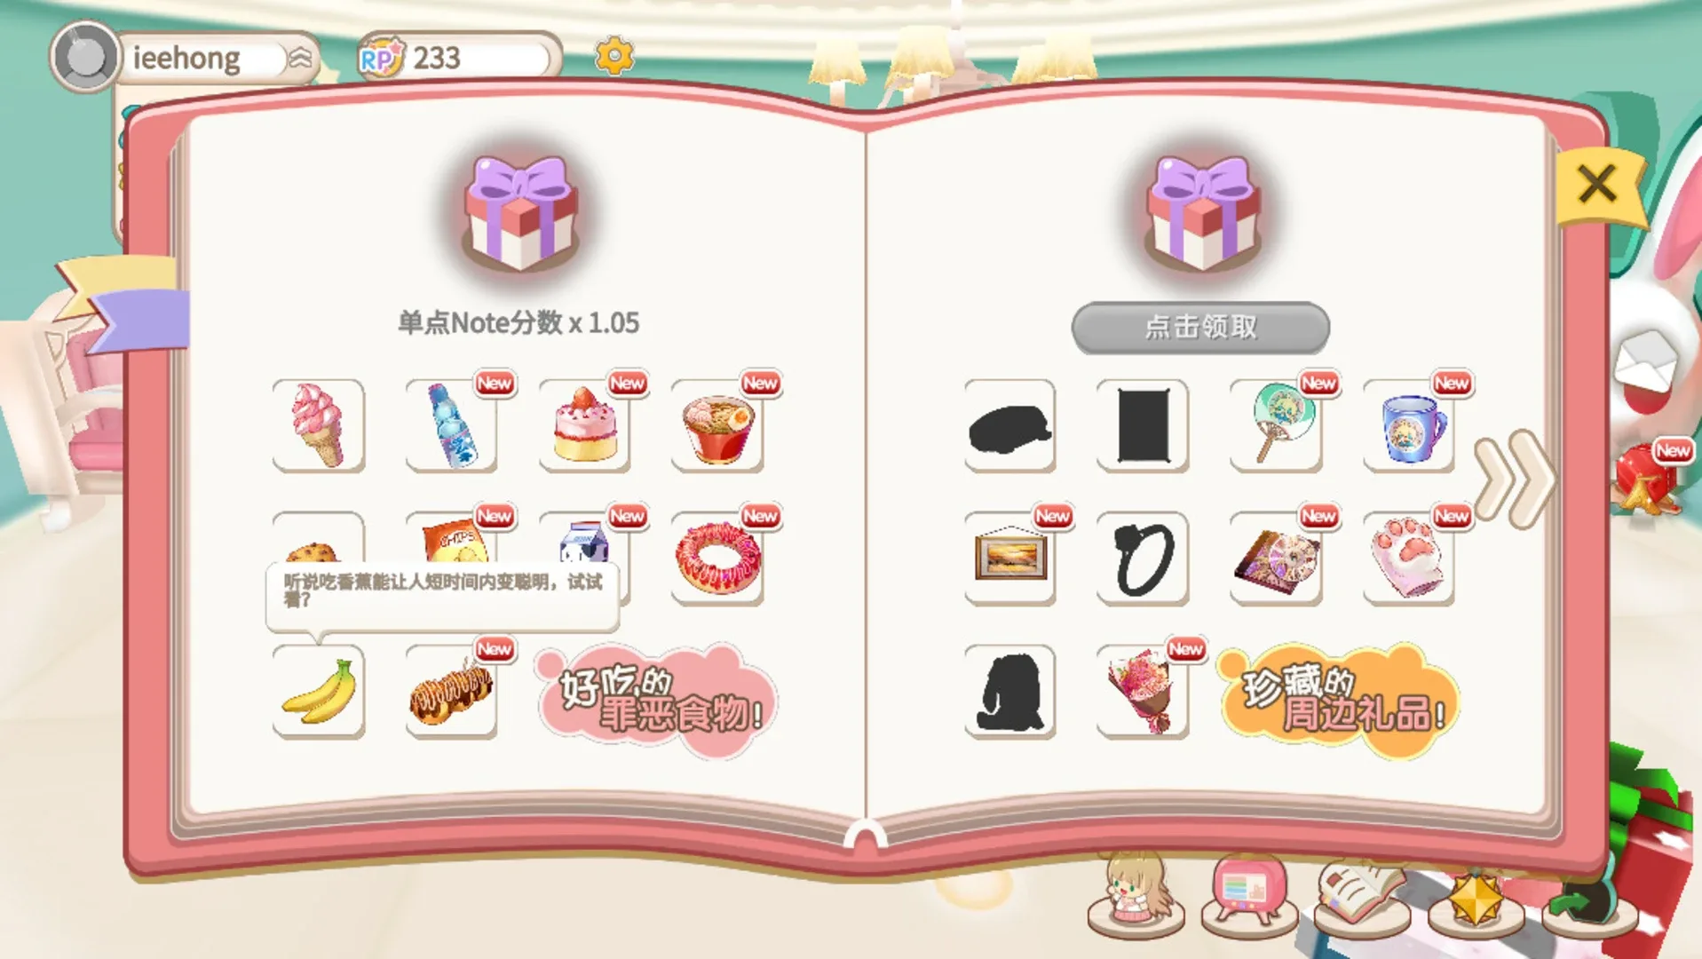Open the right gift box reward
This screenshot has width=1702, height=959.
click(1202, 213)
